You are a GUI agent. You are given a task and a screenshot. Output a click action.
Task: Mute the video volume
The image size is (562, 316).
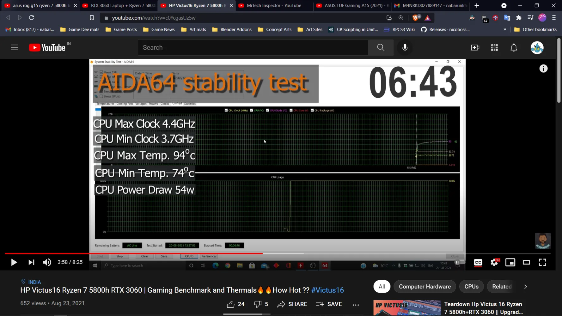coord(47,262)
